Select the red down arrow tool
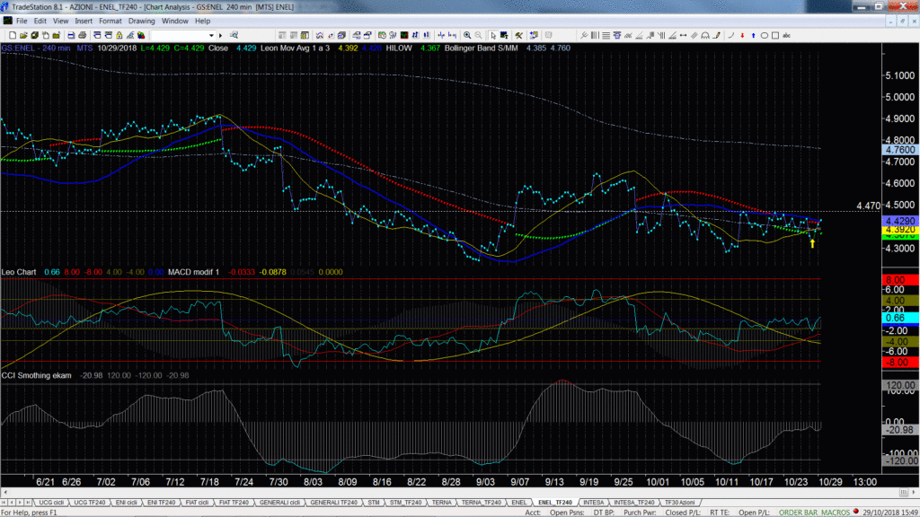Viewport: 920px width, 517px height. (x=742, y=36)
